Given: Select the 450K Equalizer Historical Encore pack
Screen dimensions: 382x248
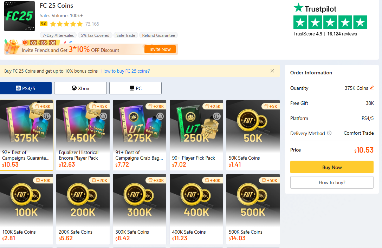Looking at the screenshot, I should [83, 135].
